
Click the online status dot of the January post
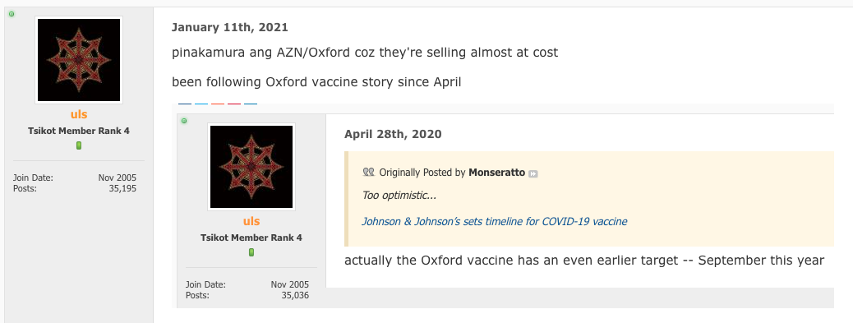pyautogui.click(x=12, y=14)
